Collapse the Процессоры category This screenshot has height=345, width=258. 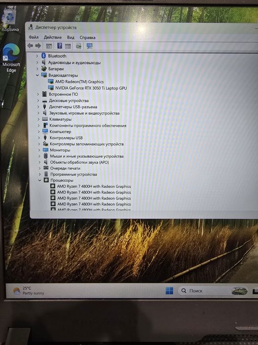pos(40,180)
